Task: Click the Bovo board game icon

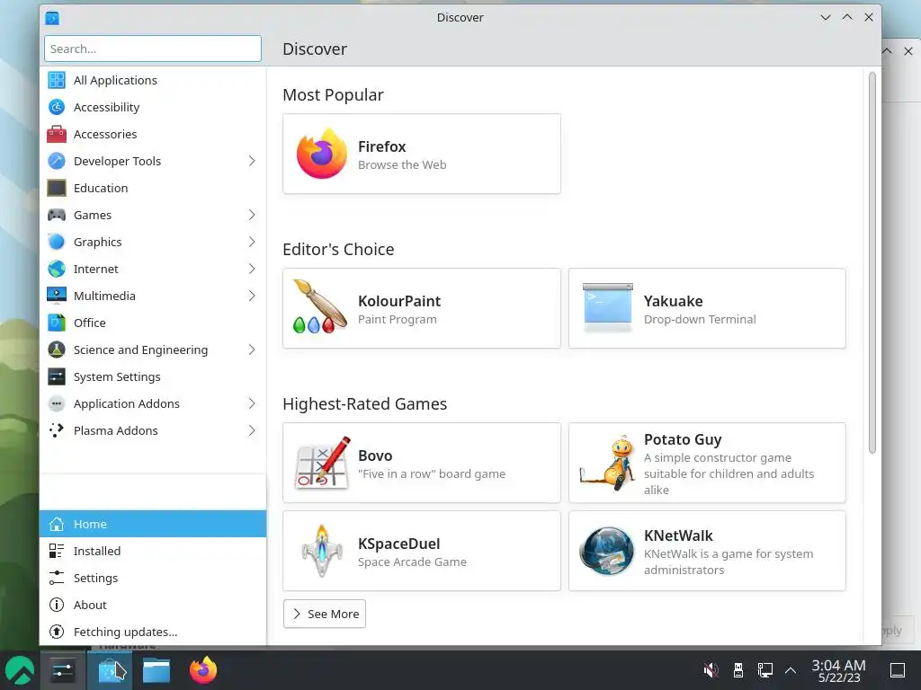Action: [322, 463]
